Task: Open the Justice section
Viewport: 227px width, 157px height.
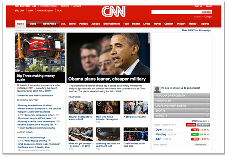Action: pos(95,24)
